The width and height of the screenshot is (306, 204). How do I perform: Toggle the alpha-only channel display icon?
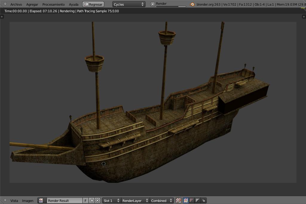(198, 201)
